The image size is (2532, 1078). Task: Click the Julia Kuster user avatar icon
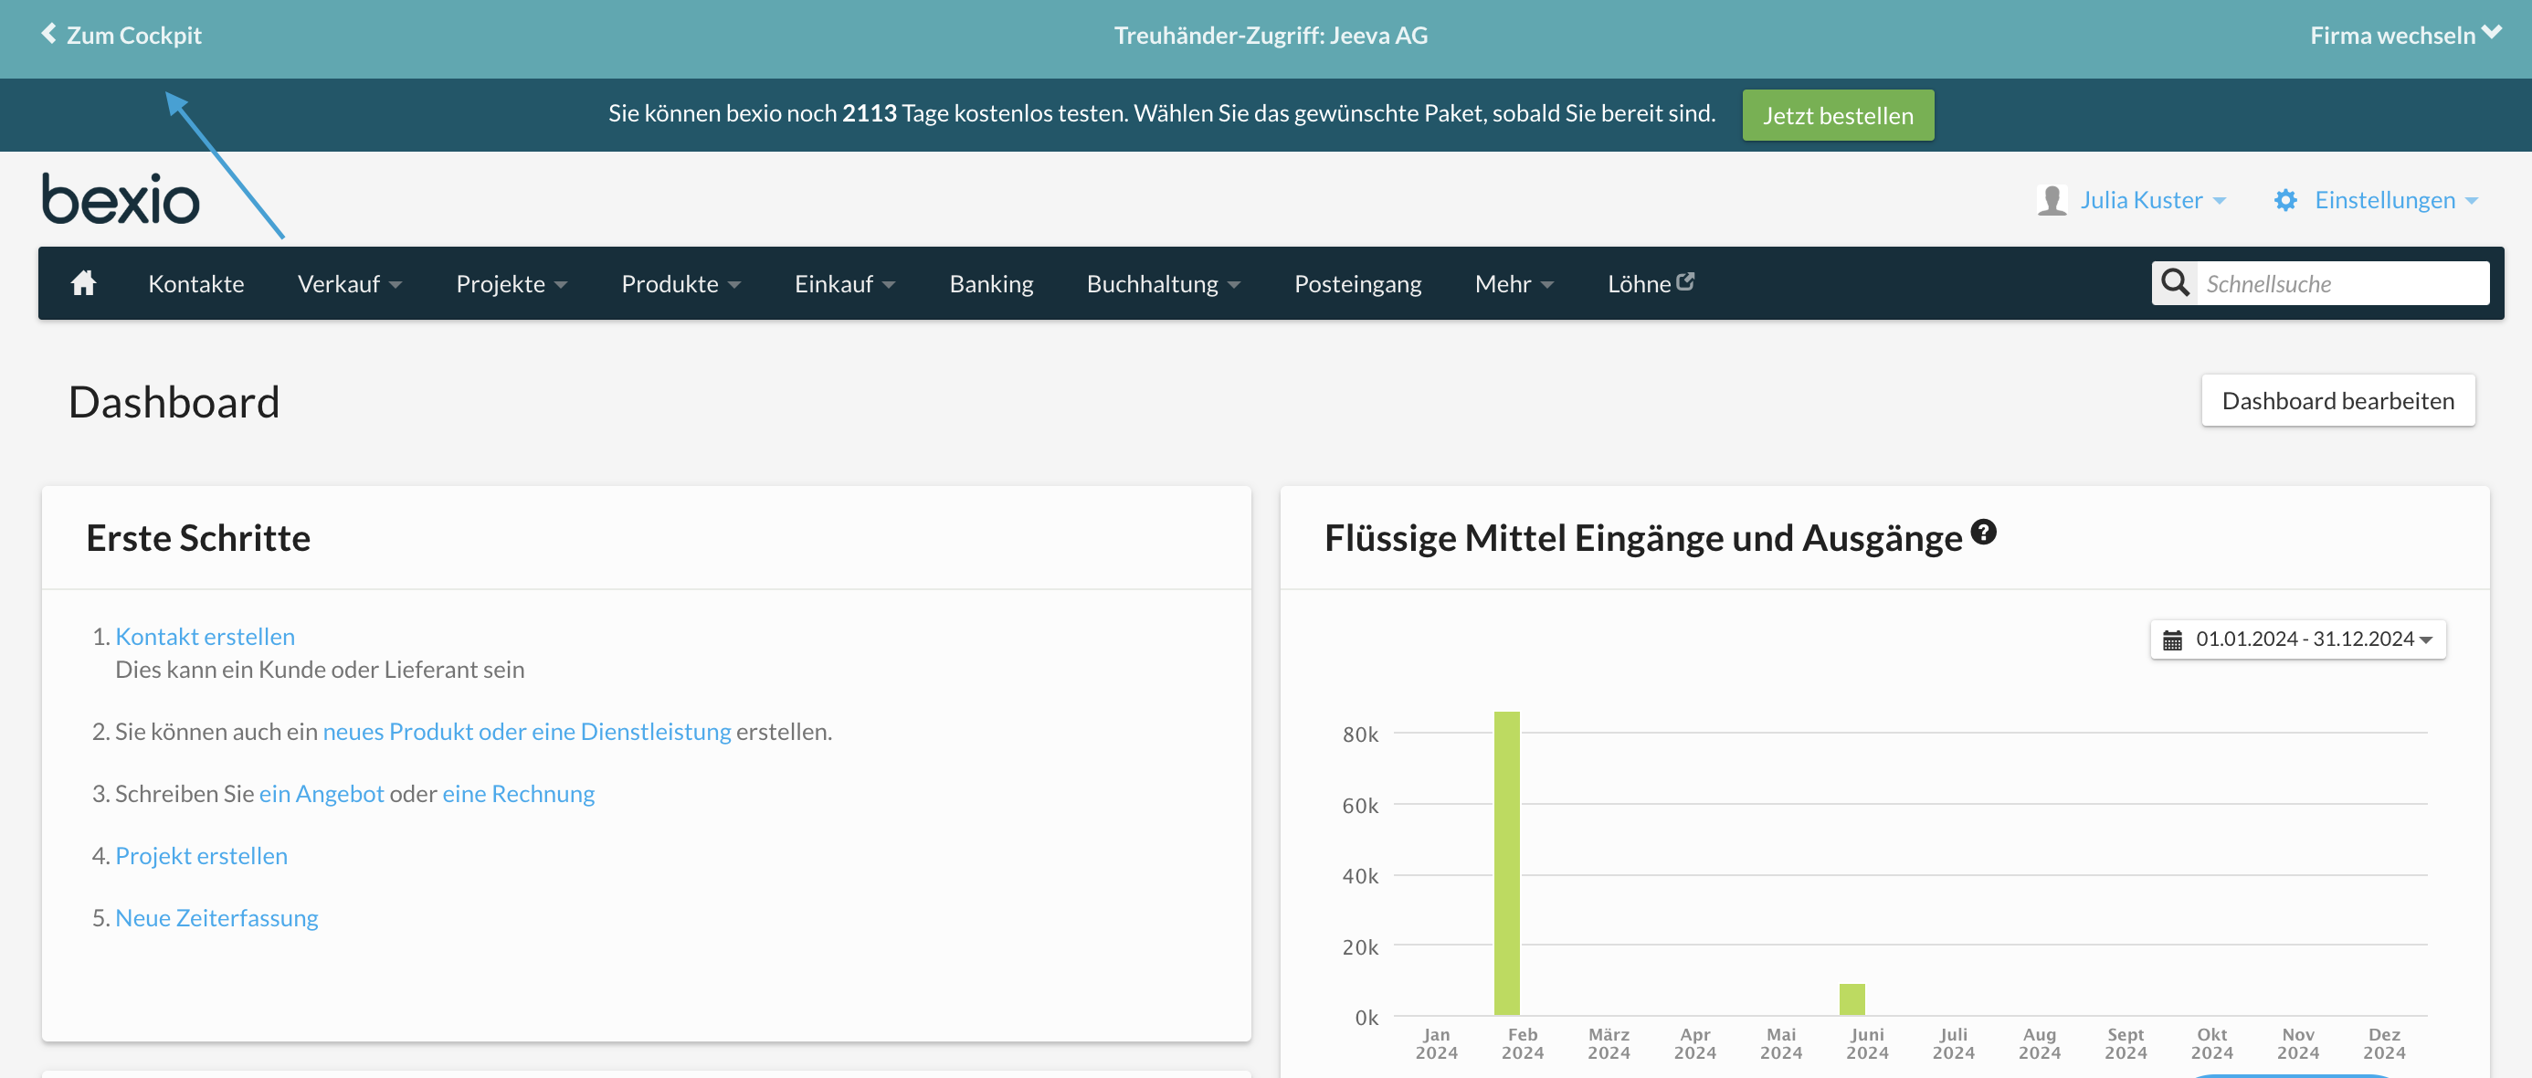(2052, 200)
